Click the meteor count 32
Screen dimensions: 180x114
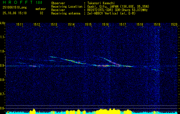pos(41,13)
